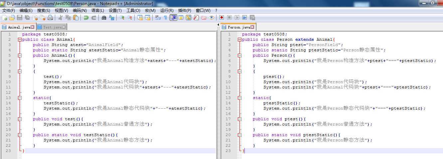Stop macro recording toolbar button
The image size is (443, 159).
pos(229,18)
